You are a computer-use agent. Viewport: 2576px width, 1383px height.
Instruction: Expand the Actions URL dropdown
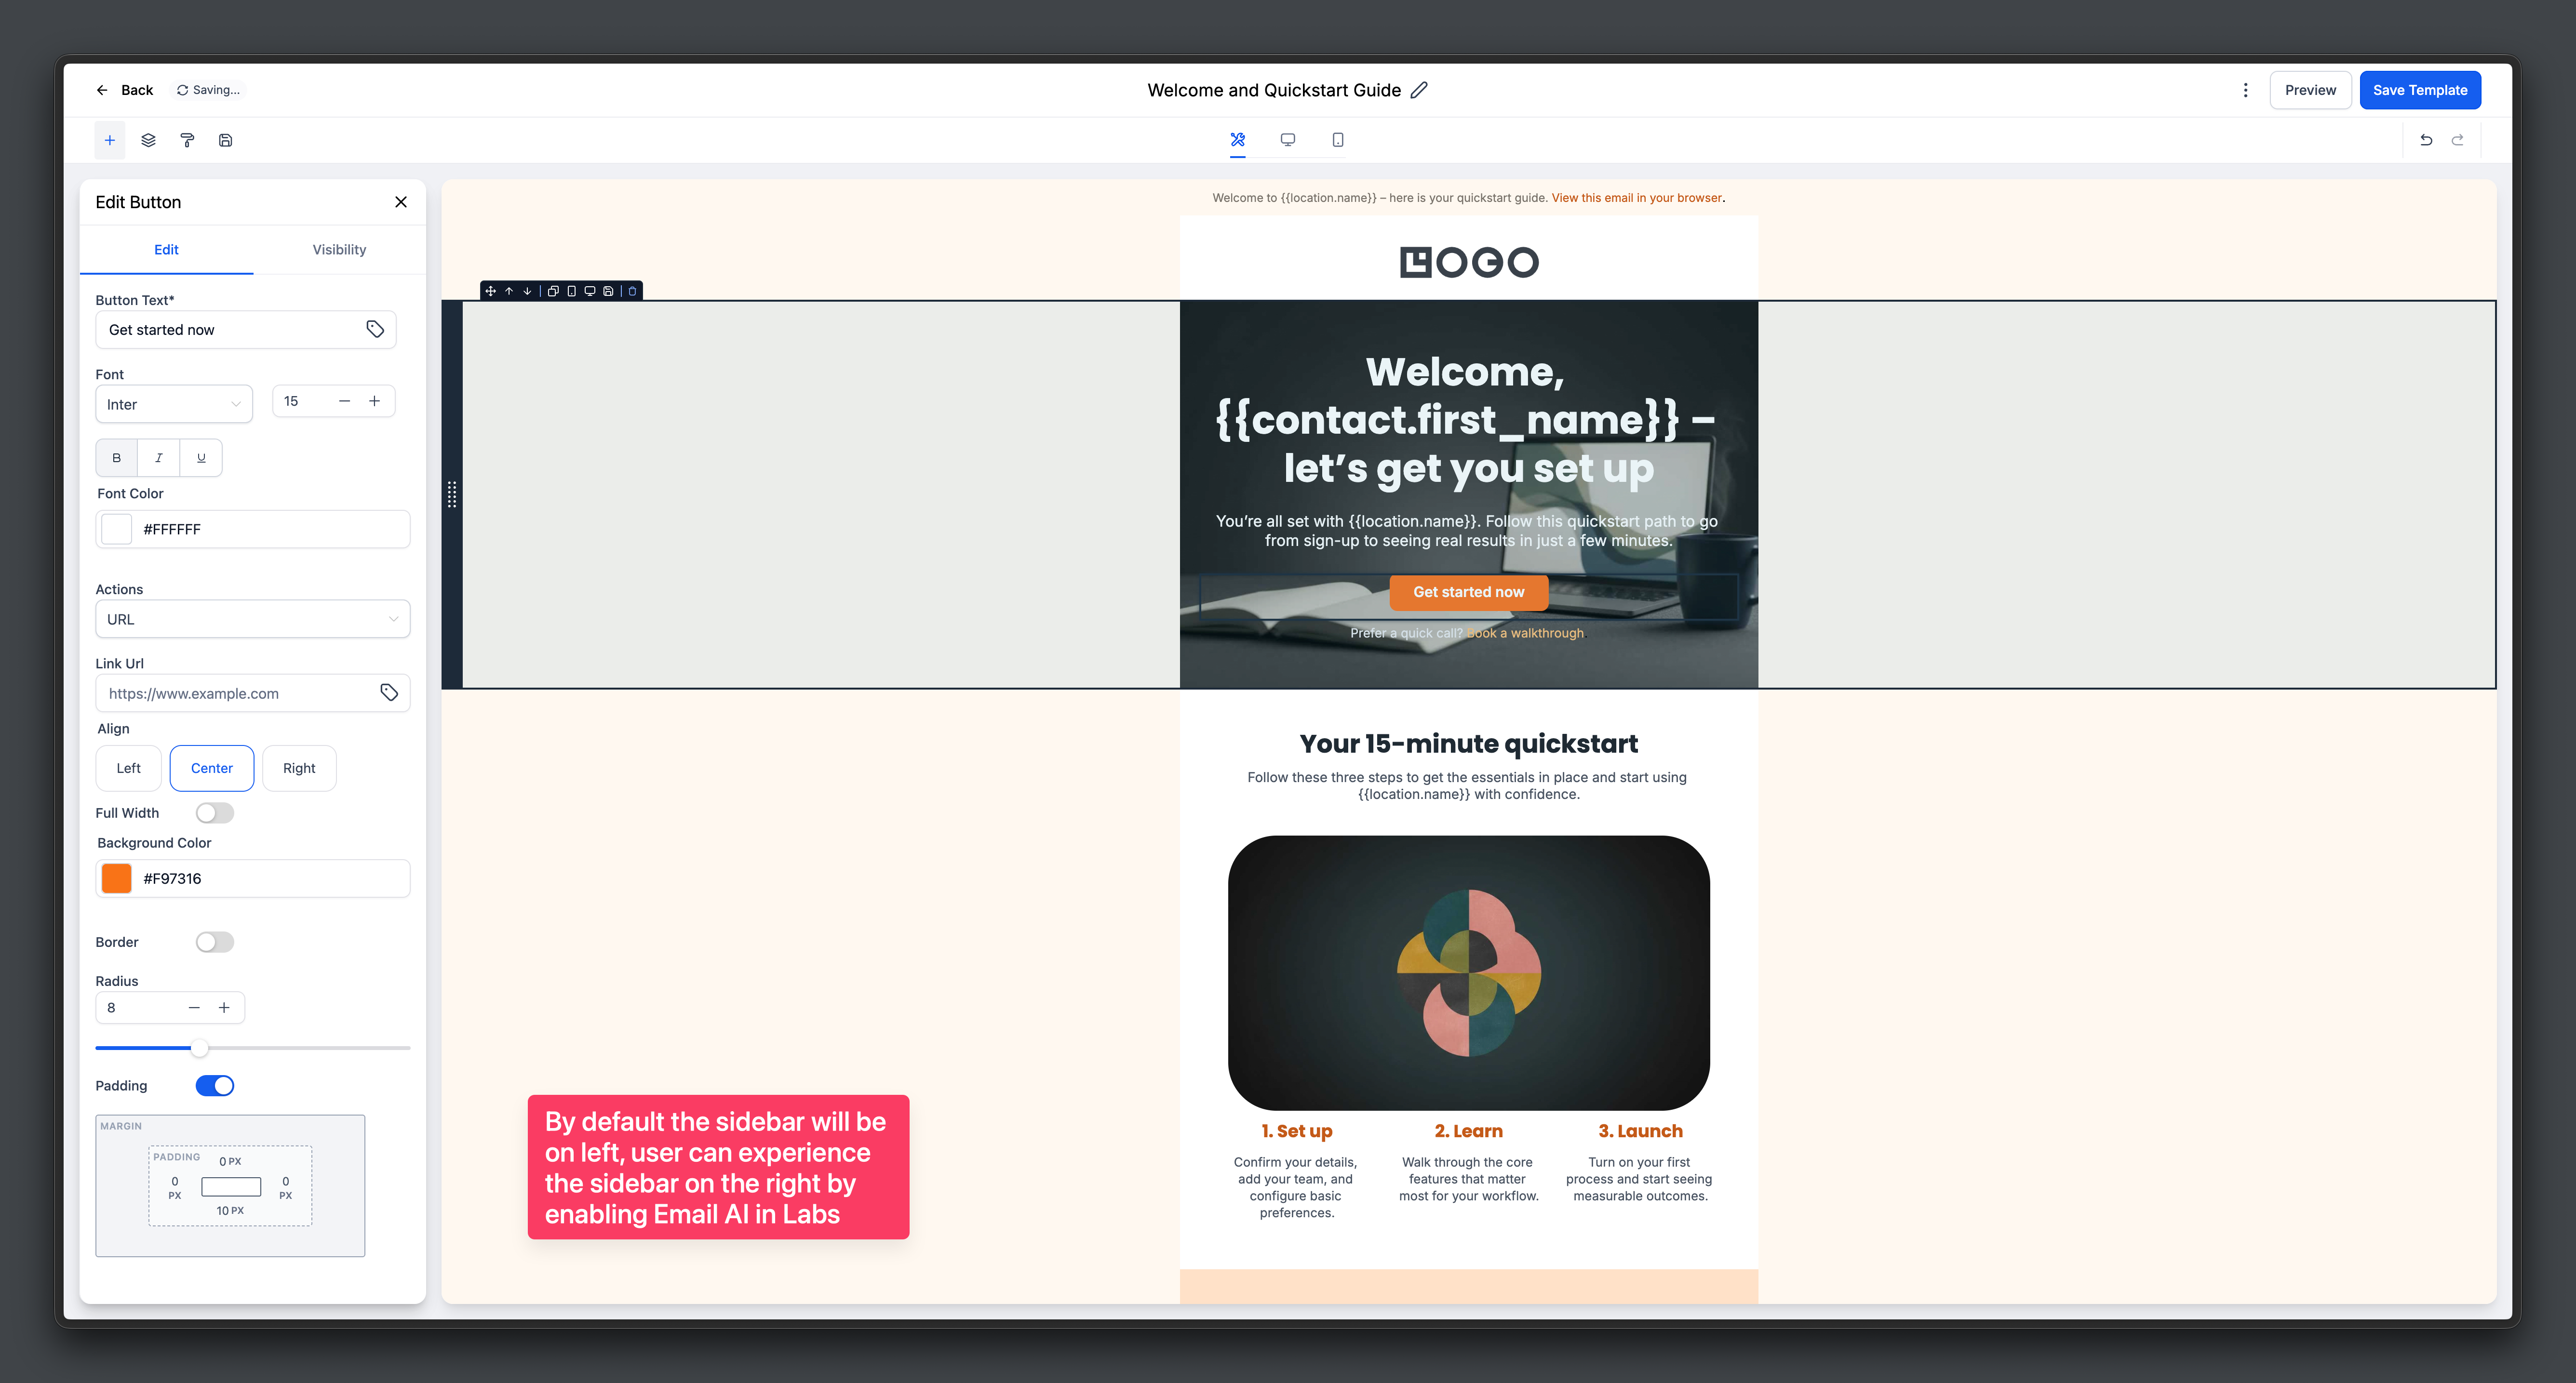tap(253, 619)
